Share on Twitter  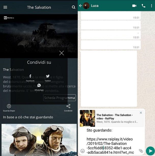coord(48,77)
